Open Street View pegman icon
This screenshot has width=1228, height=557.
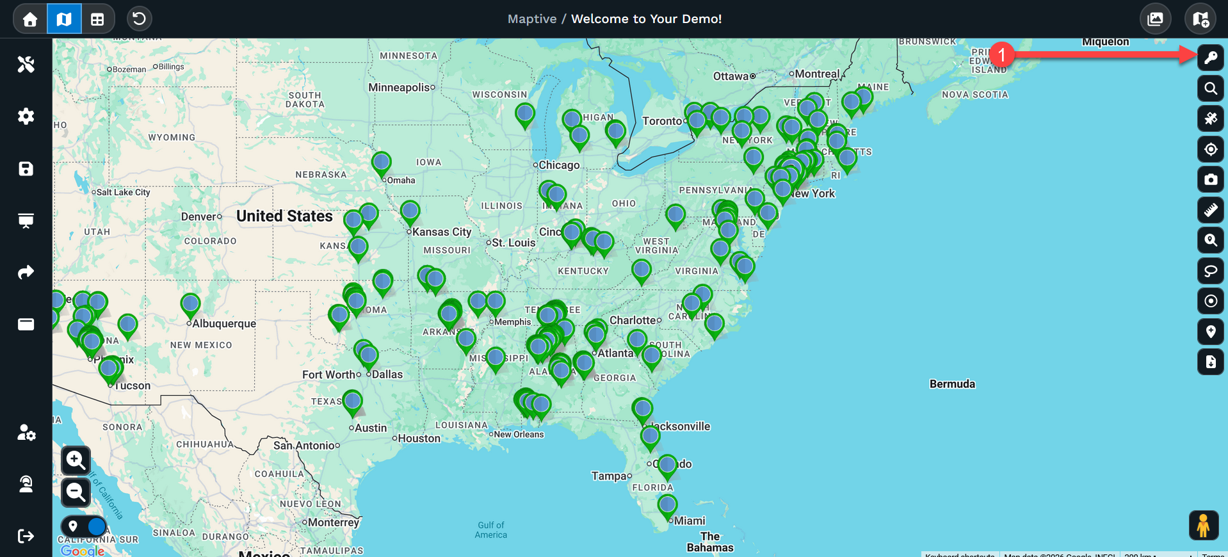(x=1204, y=526)
